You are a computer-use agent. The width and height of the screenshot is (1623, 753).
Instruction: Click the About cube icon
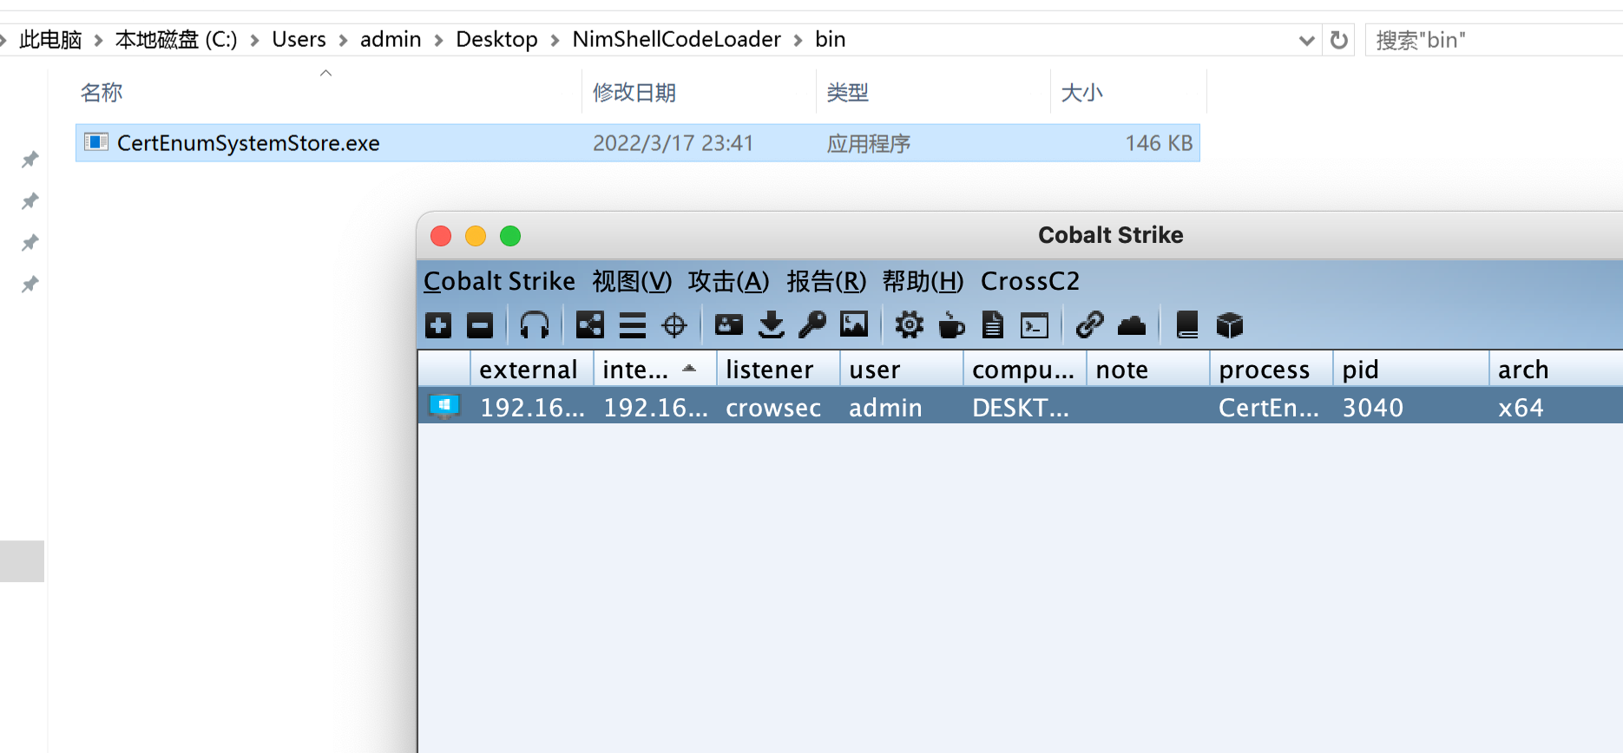(1230, 326)
